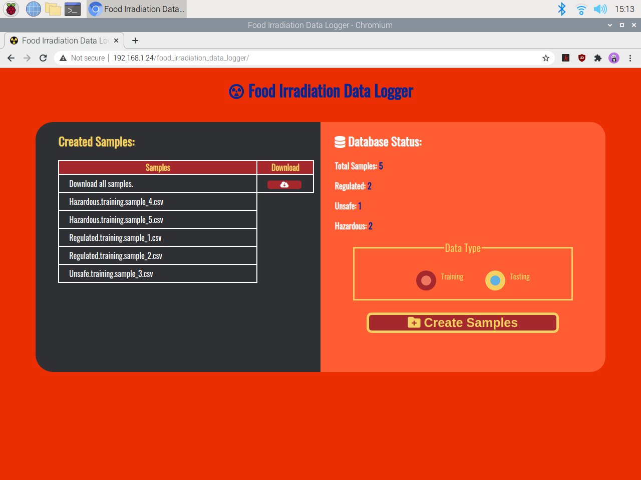Open the Chromium three-dot menu

click(630, 58)
